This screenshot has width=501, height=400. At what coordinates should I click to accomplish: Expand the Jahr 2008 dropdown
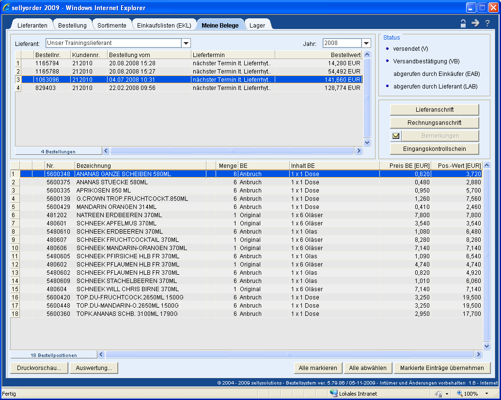(x=366, y=44)
